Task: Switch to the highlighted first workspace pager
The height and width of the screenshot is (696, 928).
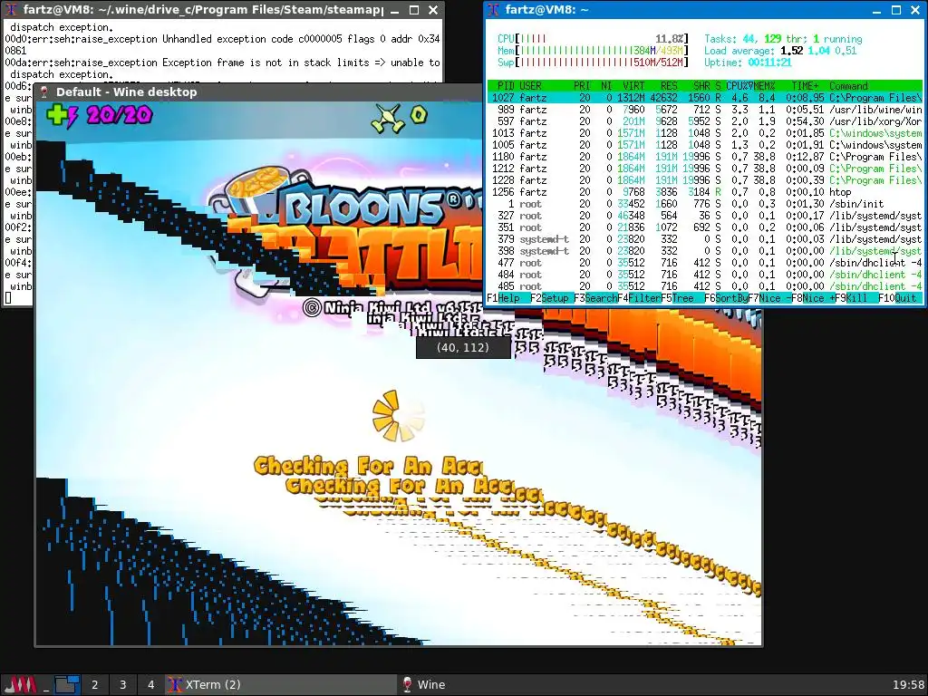Action: point(67,685)
